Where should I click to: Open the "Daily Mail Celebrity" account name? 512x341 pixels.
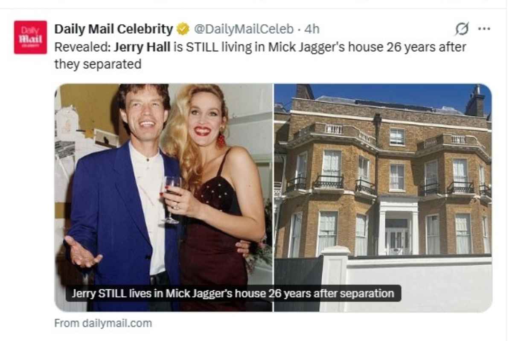pyautogui.click(x=113, y=29)
